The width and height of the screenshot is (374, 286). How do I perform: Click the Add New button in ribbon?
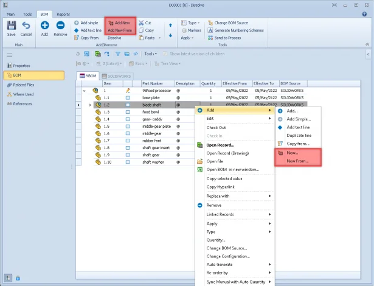(122, 23)
